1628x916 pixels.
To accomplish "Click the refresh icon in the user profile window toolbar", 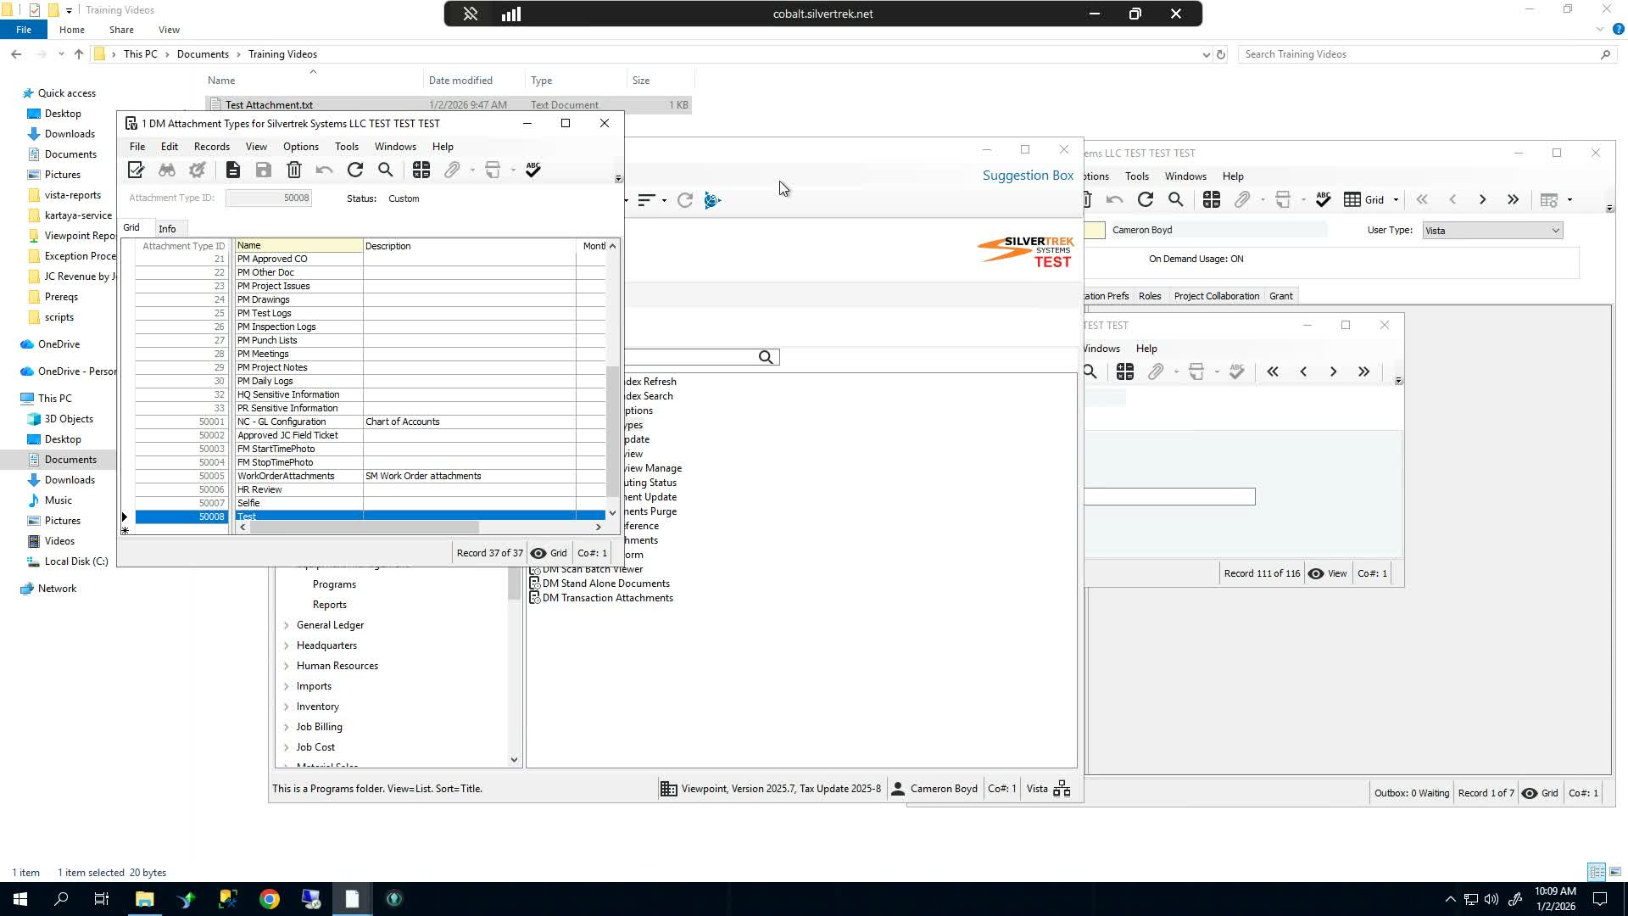I will tap(1146, 200).
